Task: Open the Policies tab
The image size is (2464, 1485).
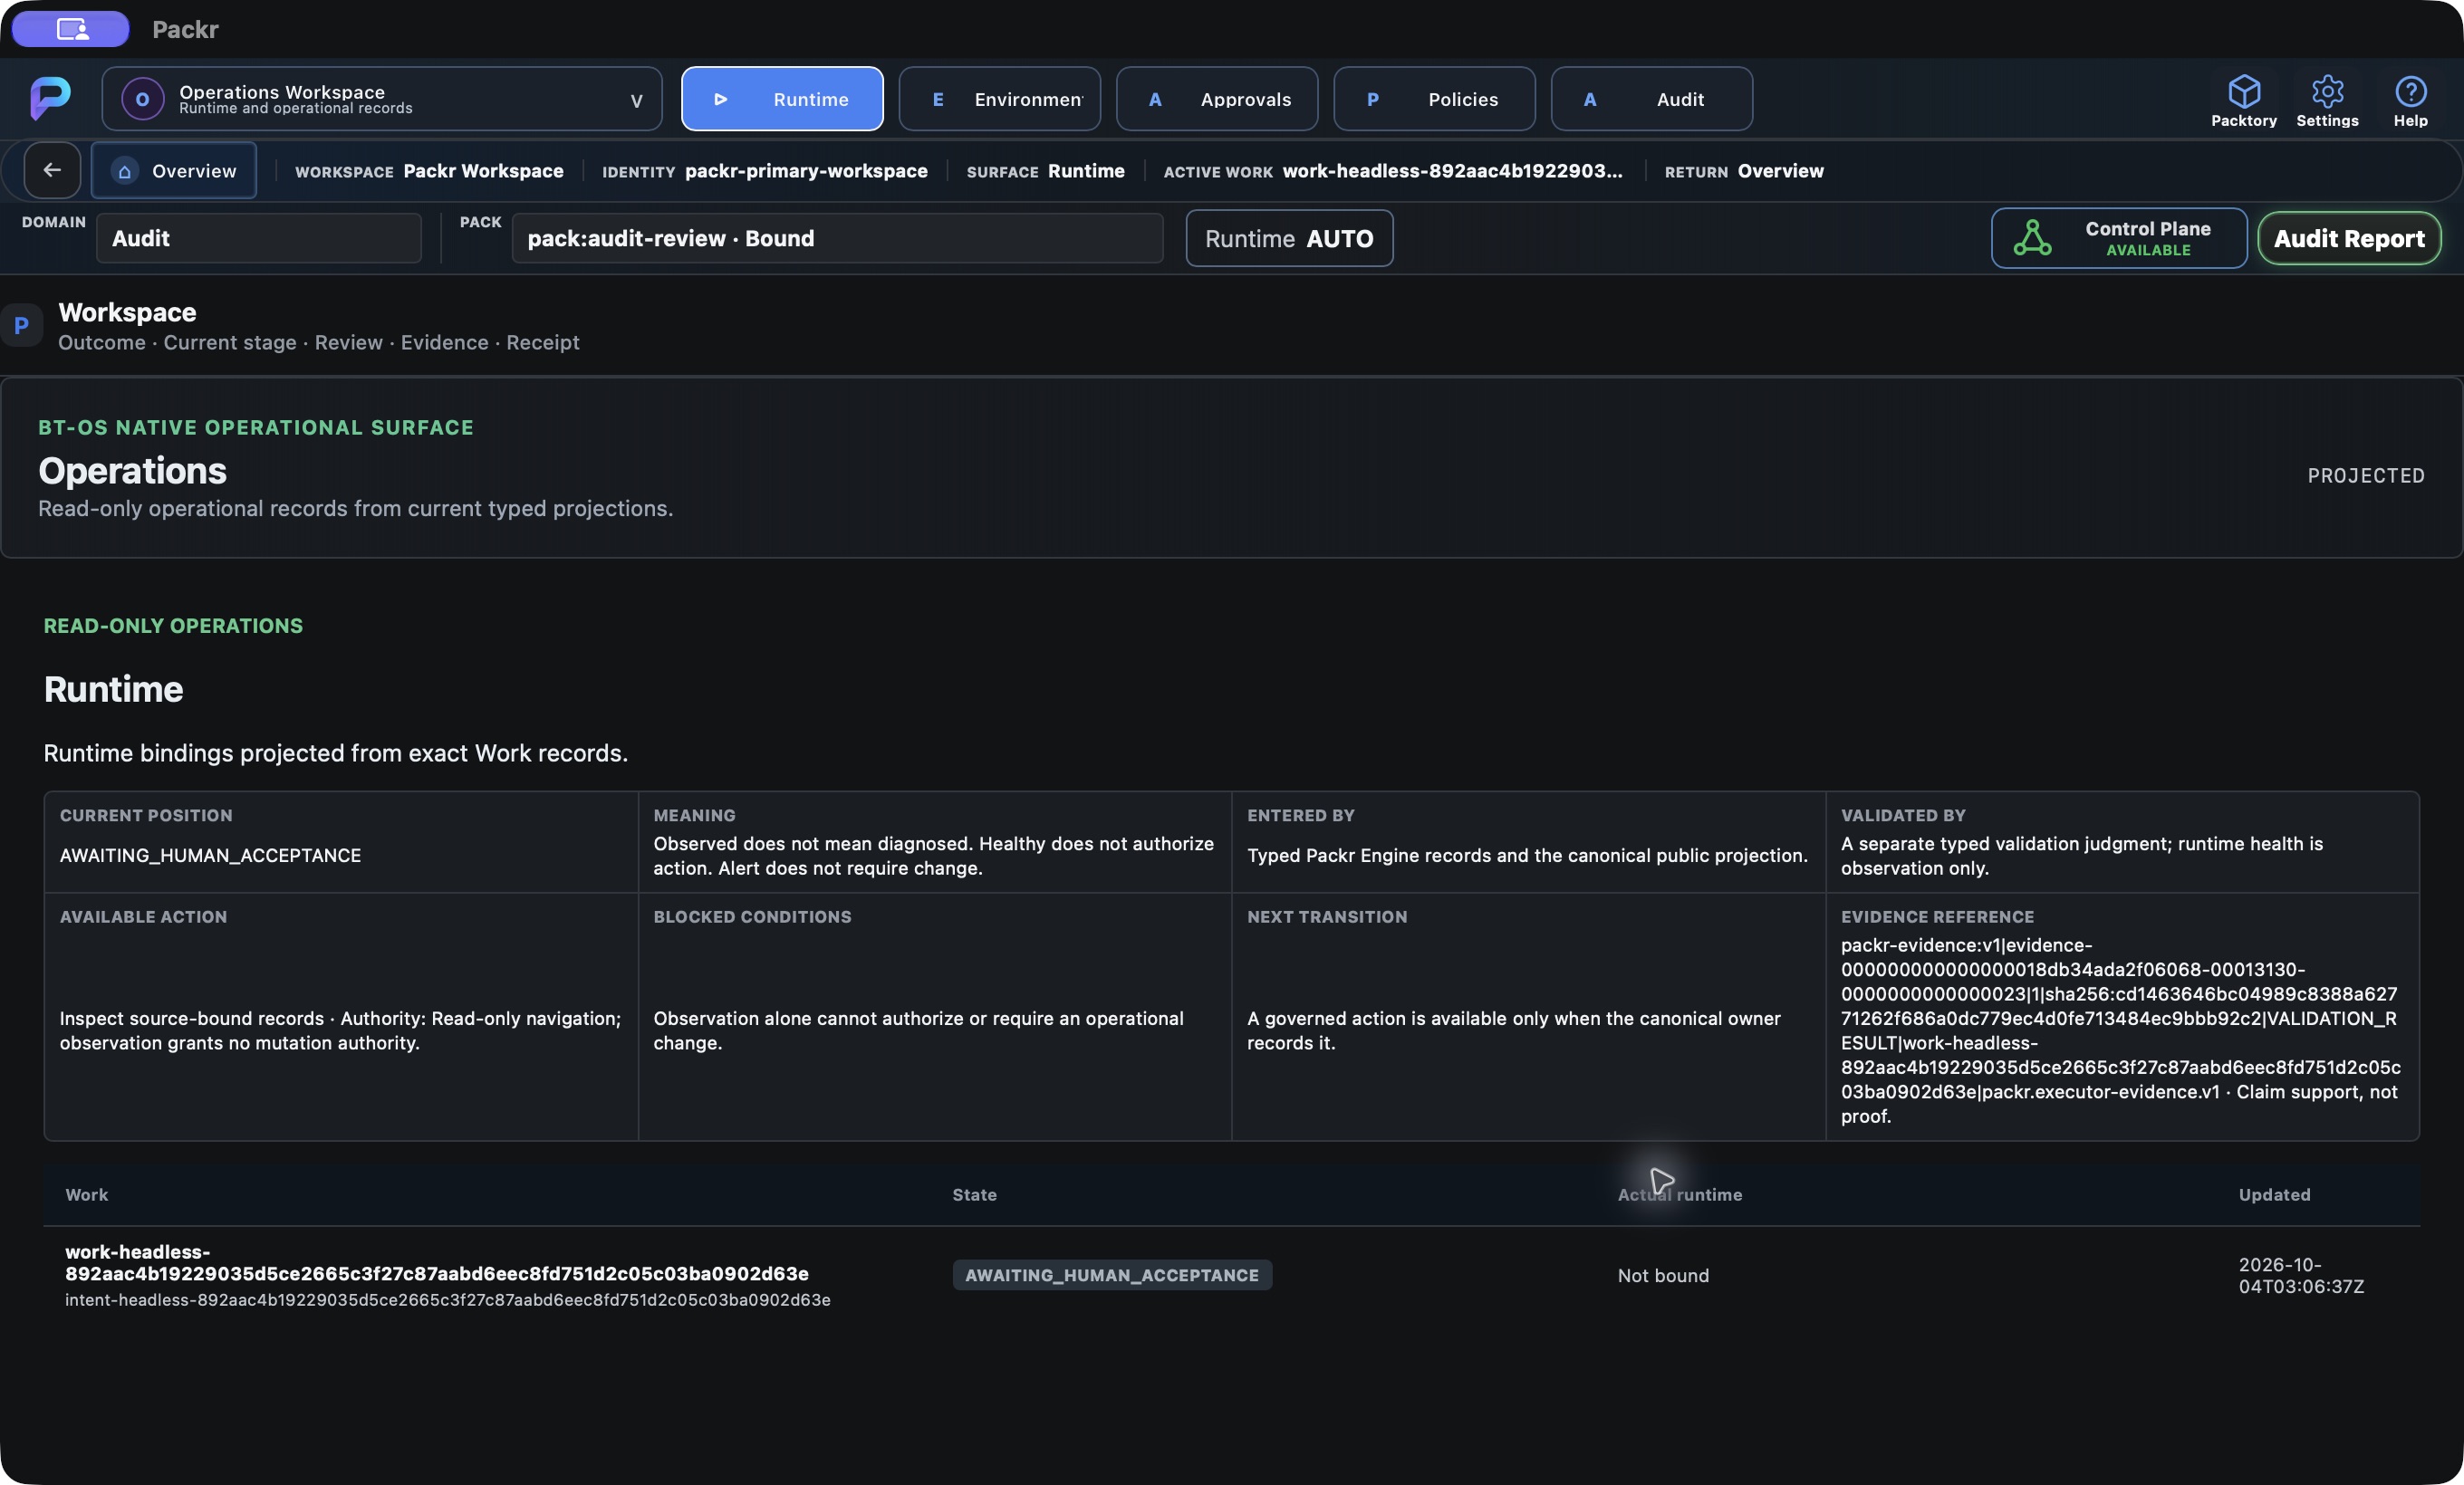Action: point(1434,99)
